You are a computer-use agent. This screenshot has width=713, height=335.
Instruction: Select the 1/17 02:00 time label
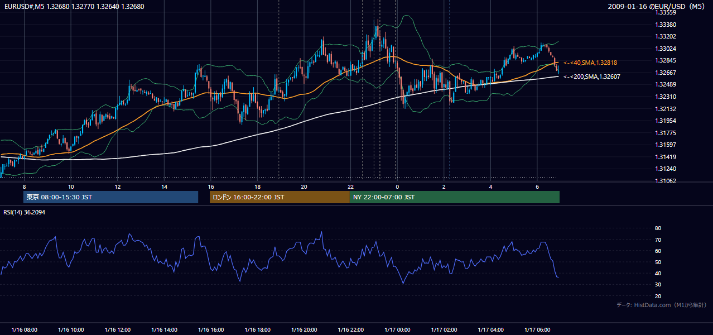click(x=444, y=330)
